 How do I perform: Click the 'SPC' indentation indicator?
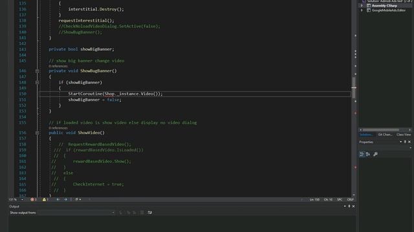tap(340, 199)
